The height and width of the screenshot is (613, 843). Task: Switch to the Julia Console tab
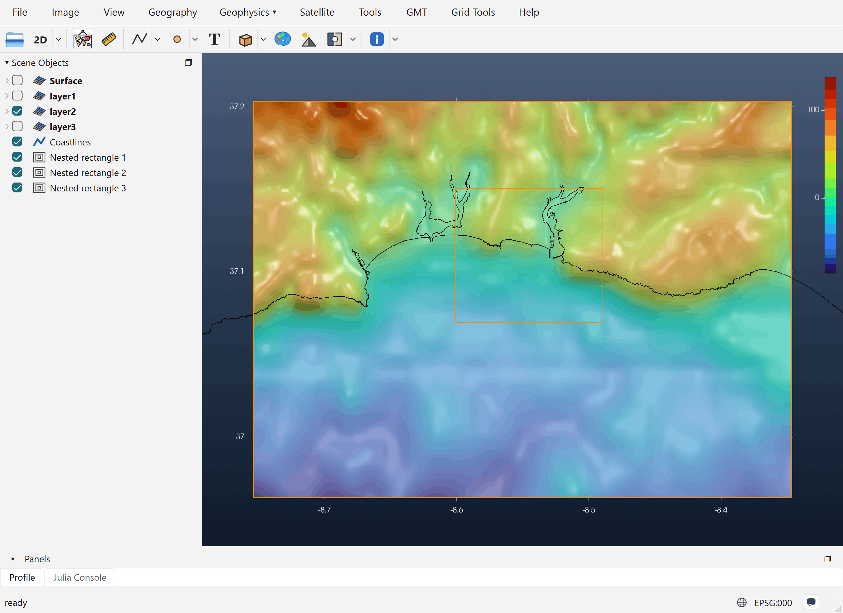[80, 577]
